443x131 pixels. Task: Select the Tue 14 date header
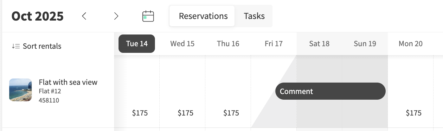tap(137, 44)
